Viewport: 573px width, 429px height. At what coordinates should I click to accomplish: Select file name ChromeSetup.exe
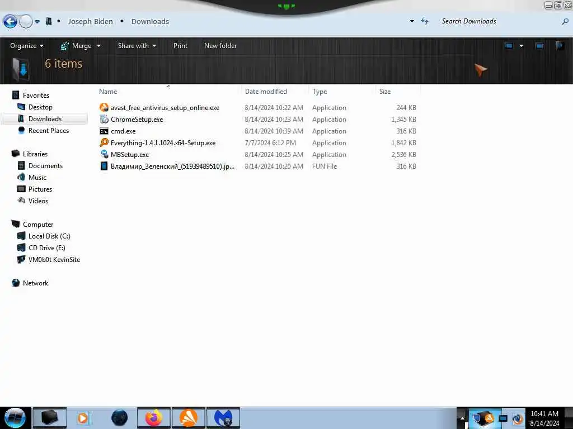click(x=137, y=120)
